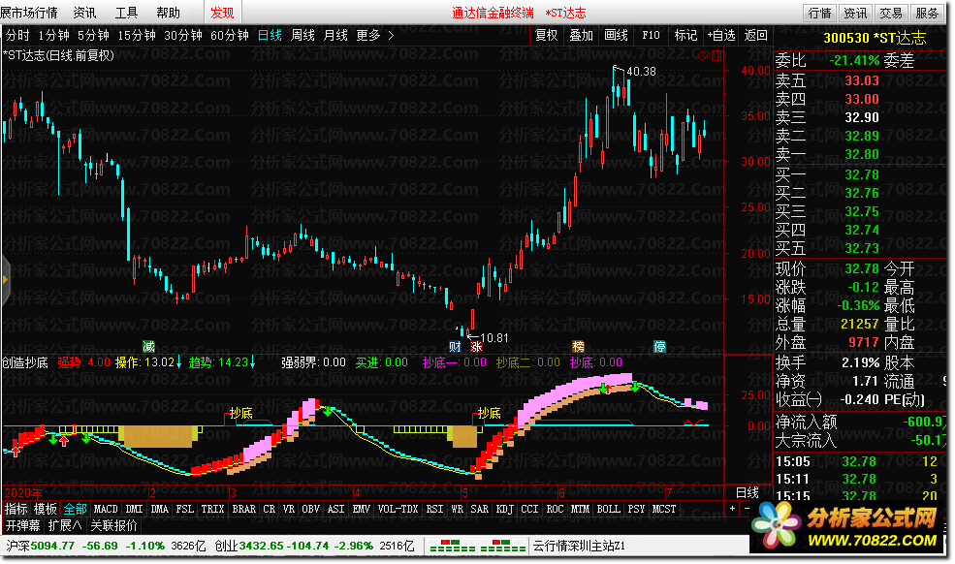955x564 pixels.
Task: Select the 15分钟 period
Action: point(137,35)
